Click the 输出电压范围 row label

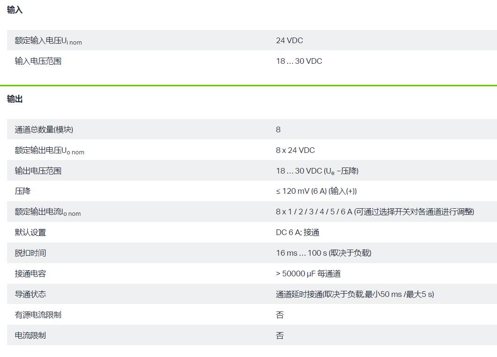38,171
